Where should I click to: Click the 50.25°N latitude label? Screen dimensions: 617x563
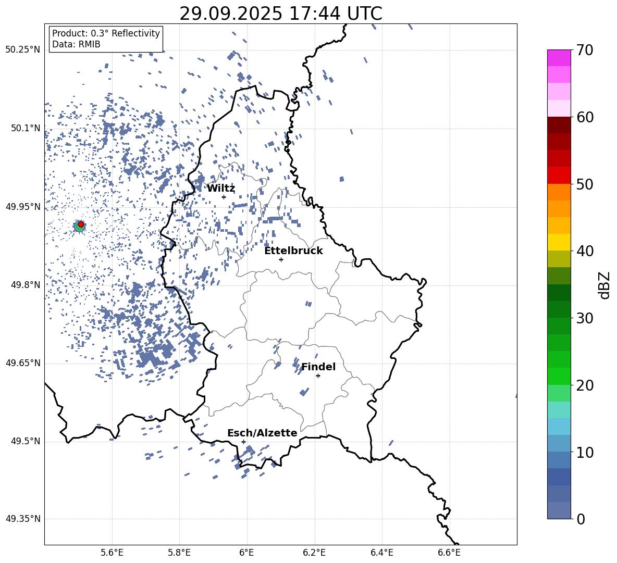pos(23,50)
